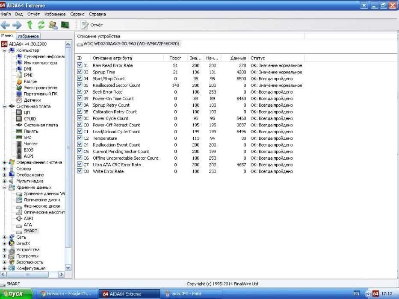
Task: Open the users icon in toolbar
Action: pyautogui.click(x=53, y=25)
